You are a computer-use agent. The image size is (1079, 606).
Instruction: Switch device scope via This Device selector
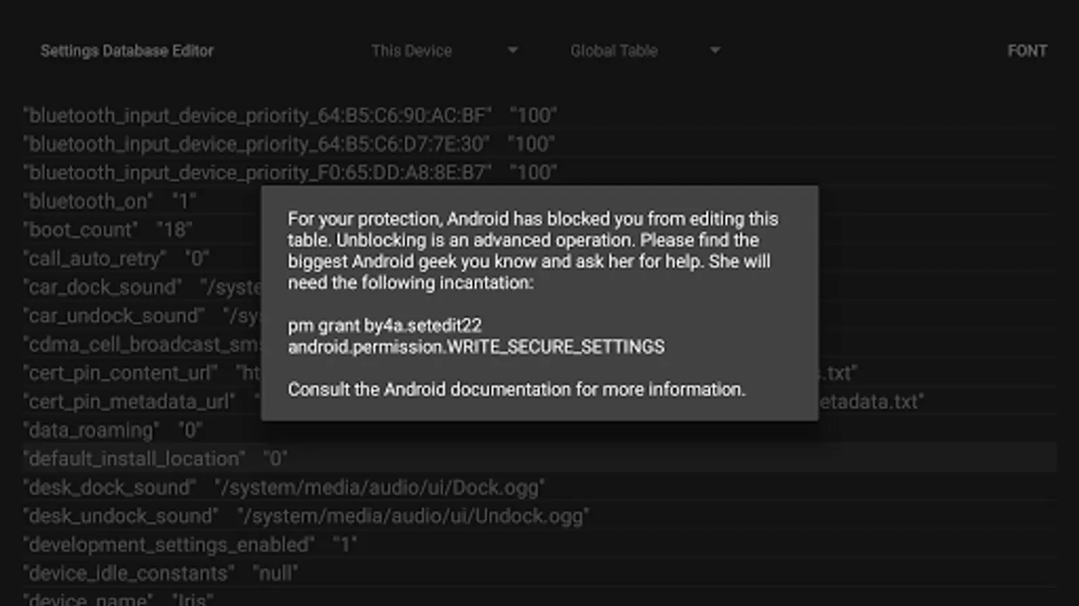pos(445,50)
